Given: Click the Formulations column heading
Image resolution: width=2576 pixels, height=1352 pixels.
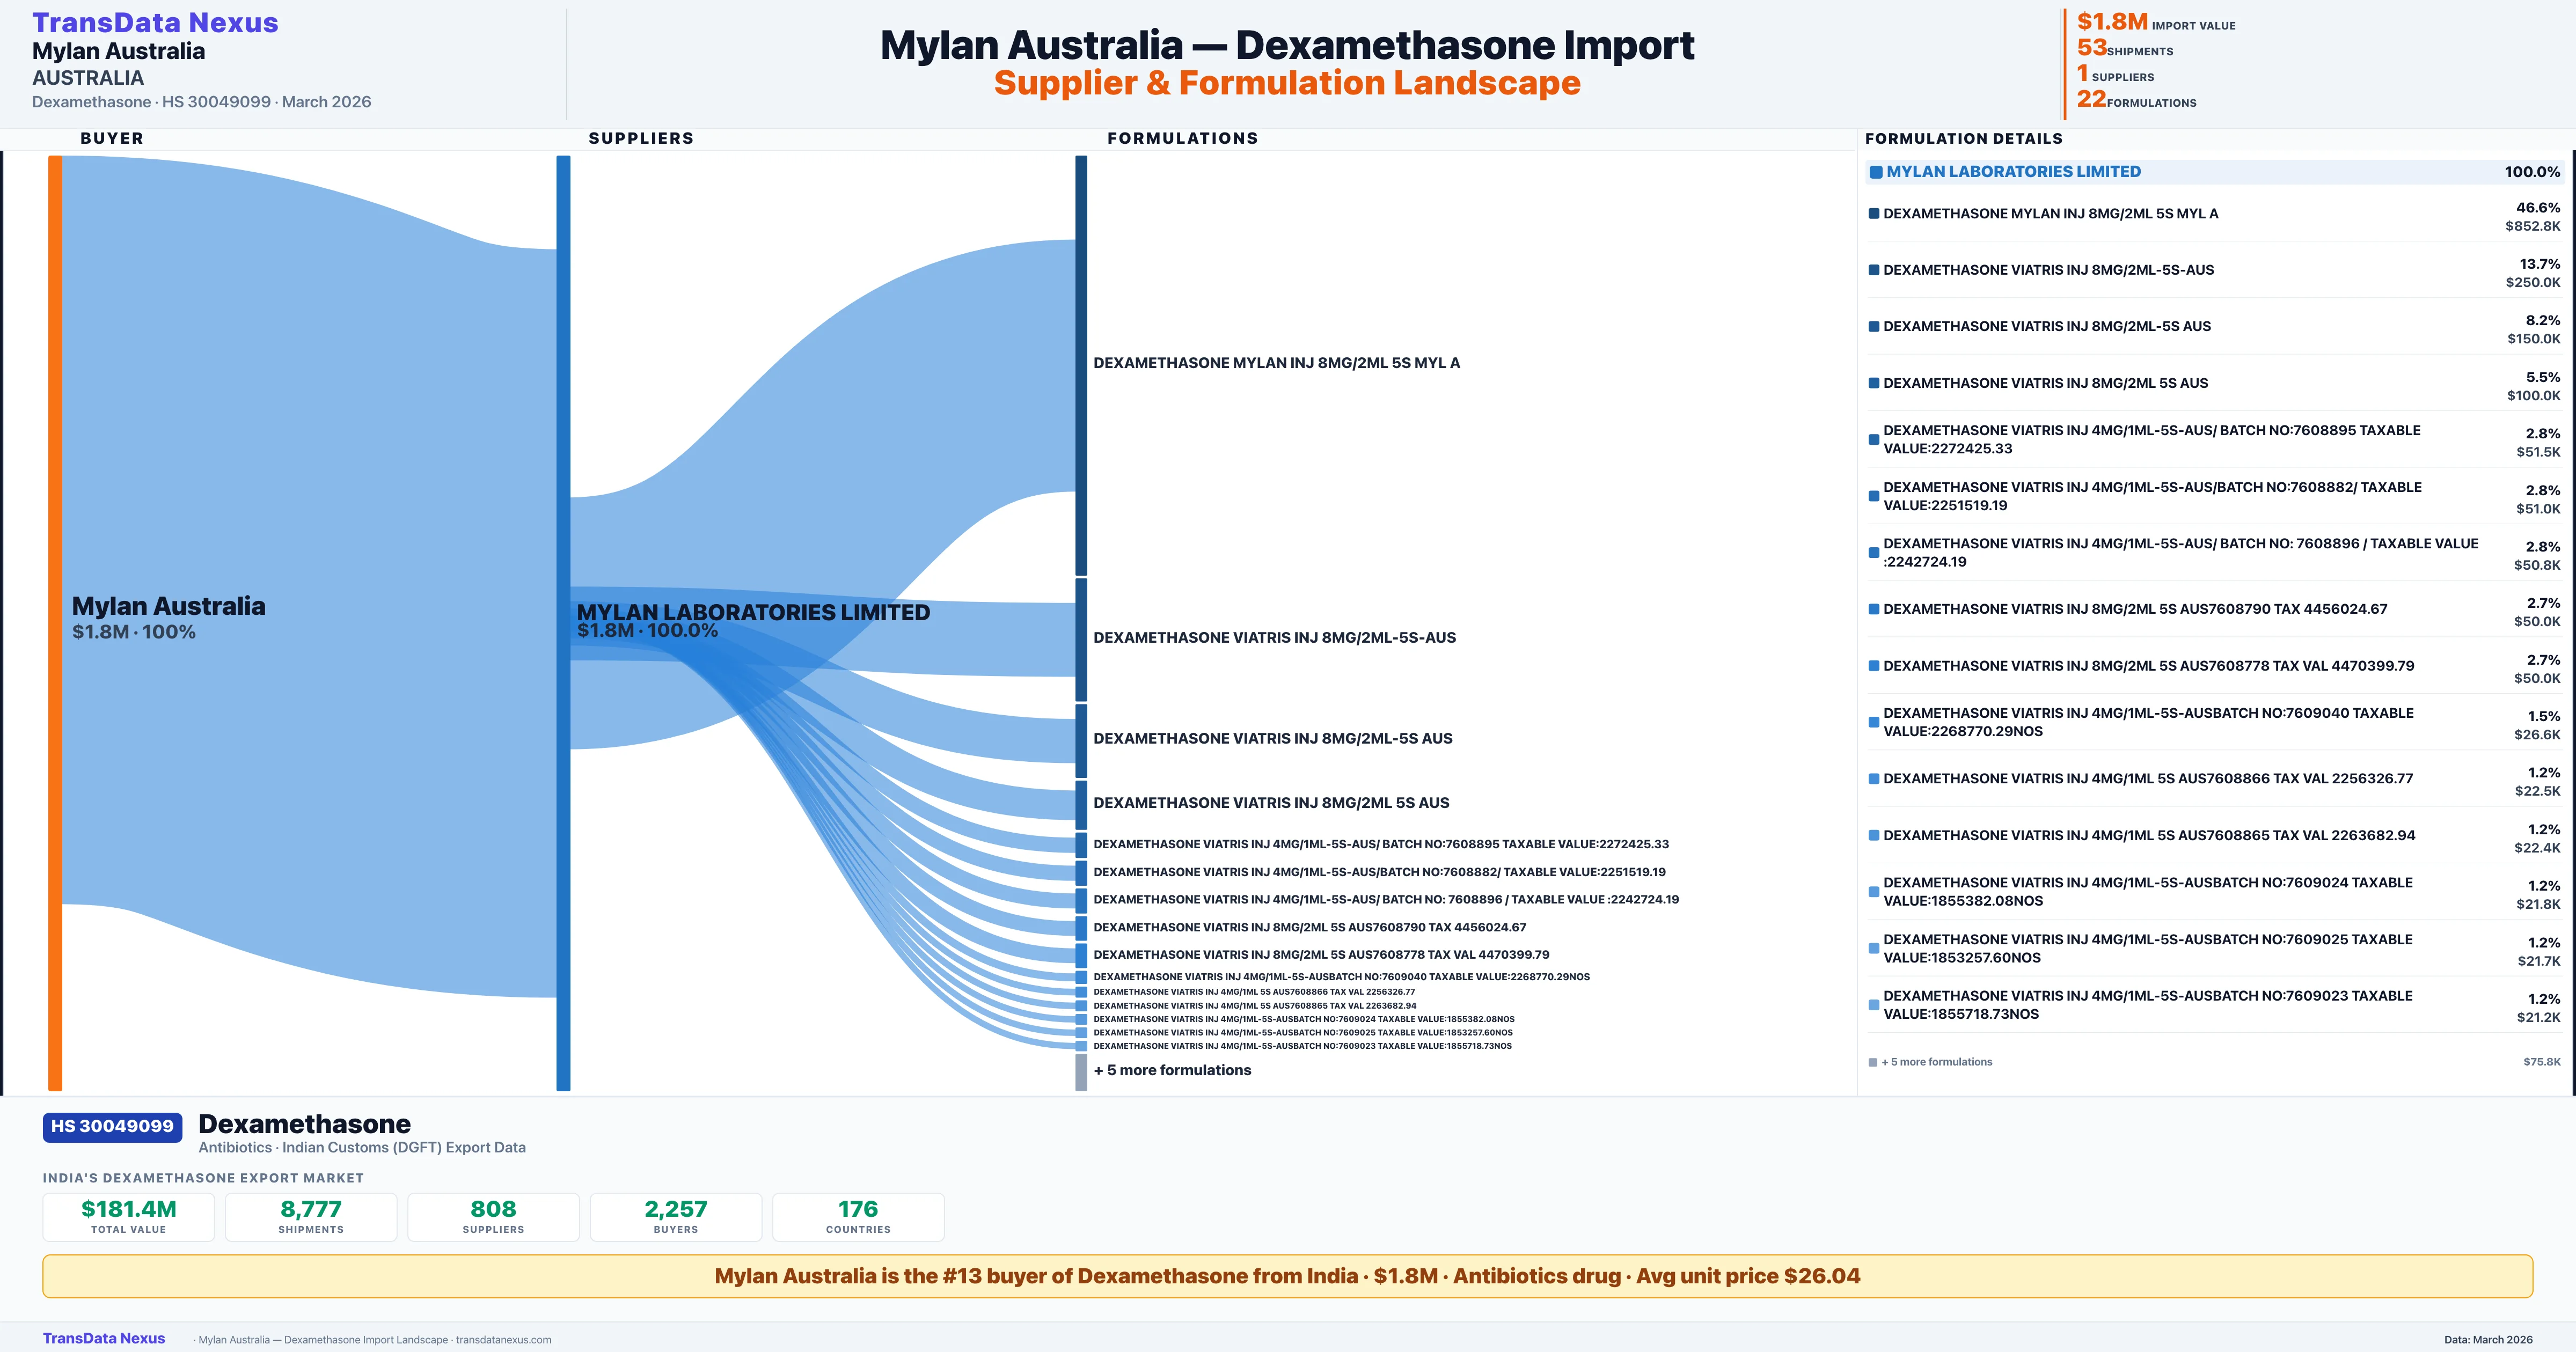Looking at the screenshot, I should [x=1182, y=138].
